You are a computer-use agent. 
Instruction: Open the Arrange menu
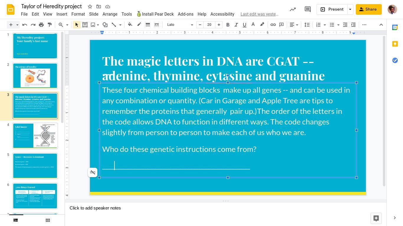(110, 14)
